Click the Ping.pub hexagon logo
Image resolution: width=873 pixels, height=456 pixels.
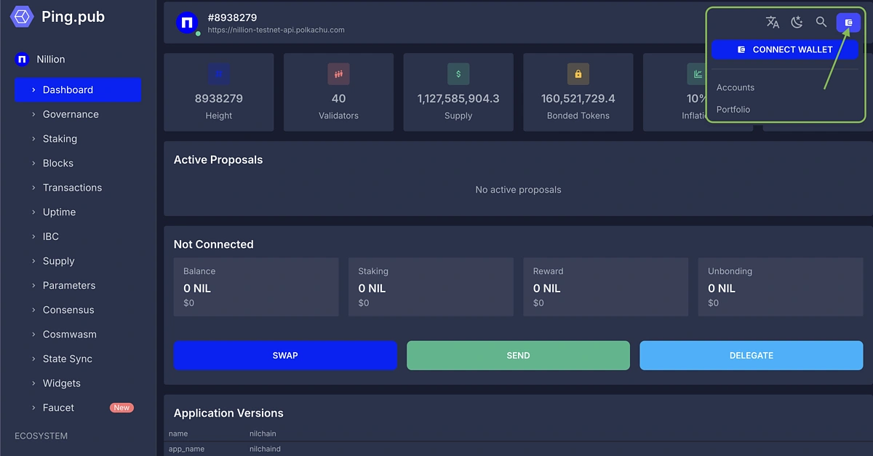coord(21,16)
